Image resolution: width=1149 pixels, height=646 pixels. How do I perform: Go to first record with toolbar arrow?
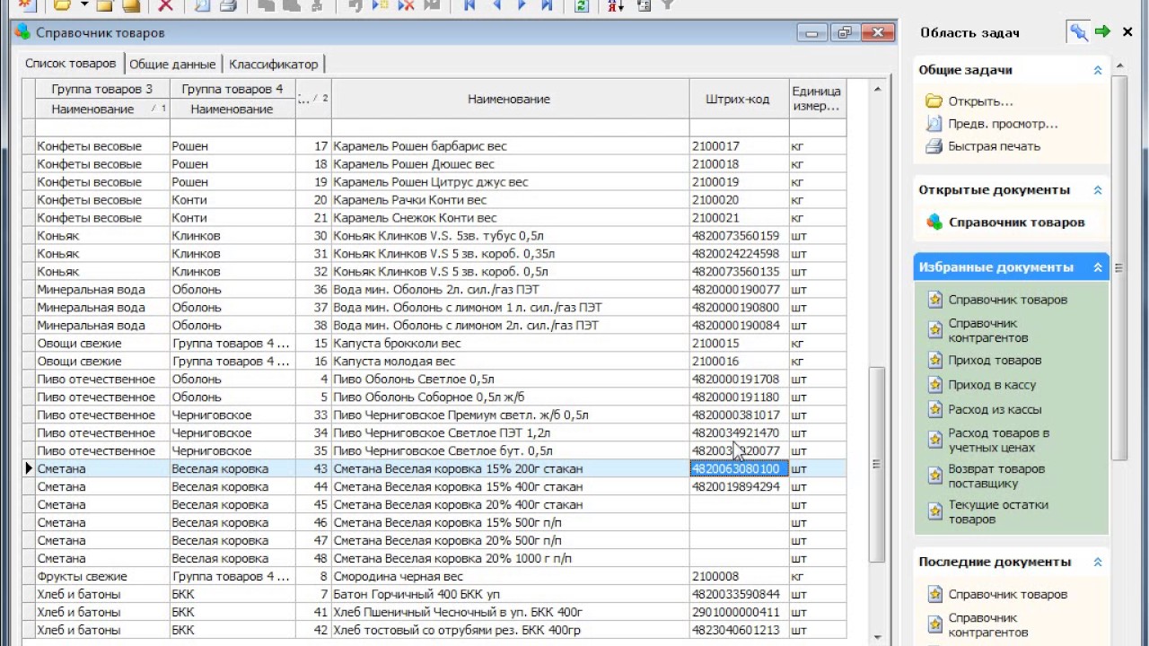469,5
